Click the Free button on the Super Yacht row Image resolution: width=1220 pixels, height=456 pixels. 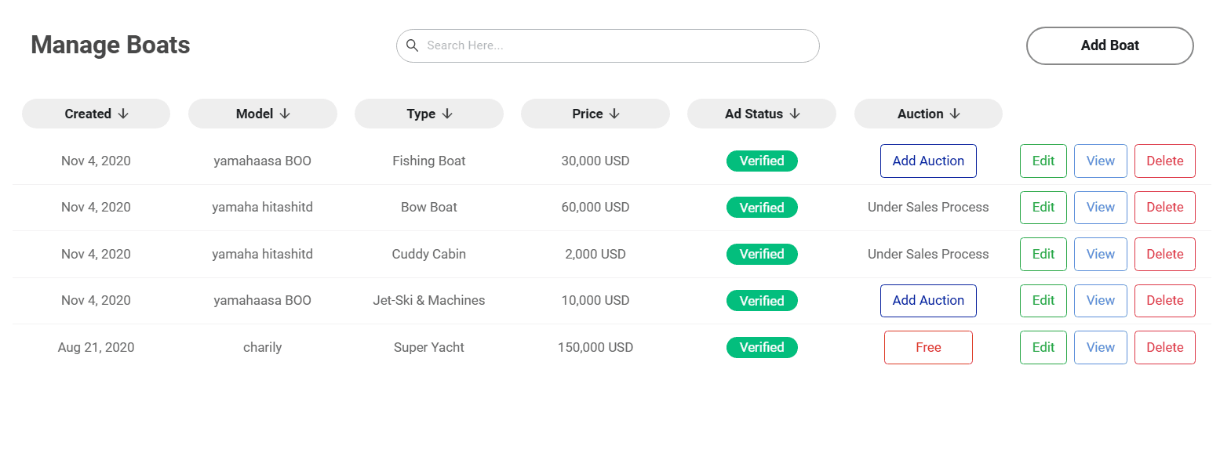coord(928,347)
